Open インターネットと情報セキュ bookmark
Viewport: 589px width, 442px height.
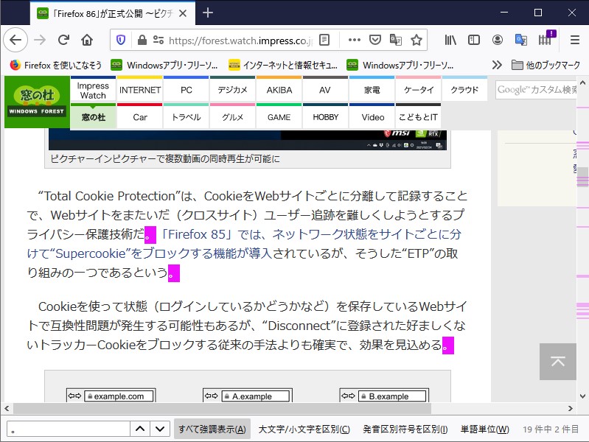(283, 65)
